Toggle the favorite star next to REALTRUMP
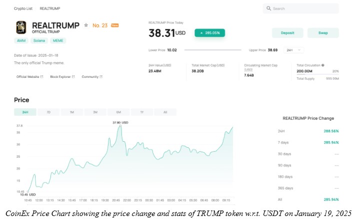 tap(86, 25)
